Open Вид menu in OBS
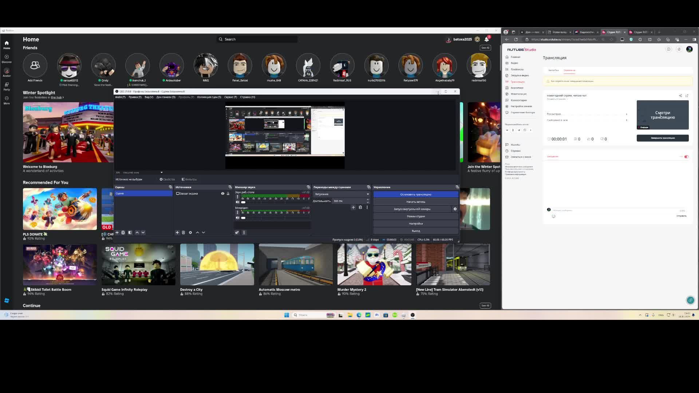The height and width of the screenshot is (393, 699). point(149,97)
